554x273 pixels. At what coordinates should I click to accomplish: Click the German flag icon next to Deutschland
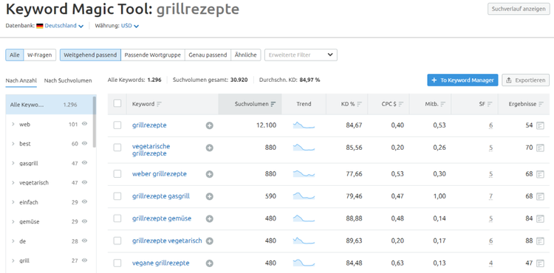40,26
